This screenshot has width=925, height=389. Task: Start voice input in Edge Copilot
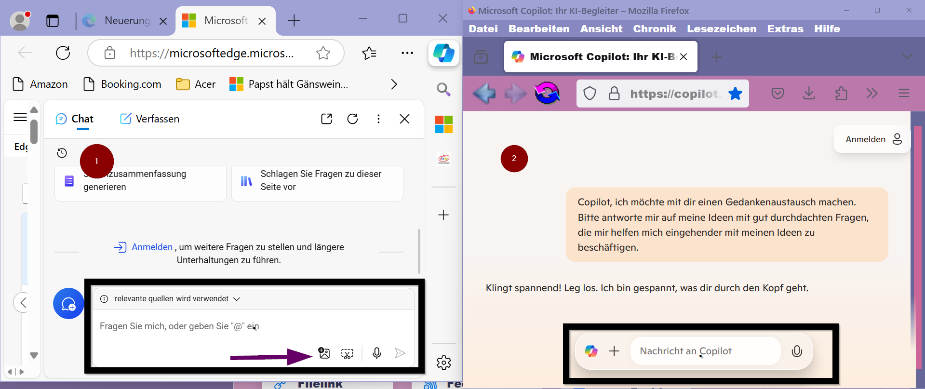(x=377, y=353)
